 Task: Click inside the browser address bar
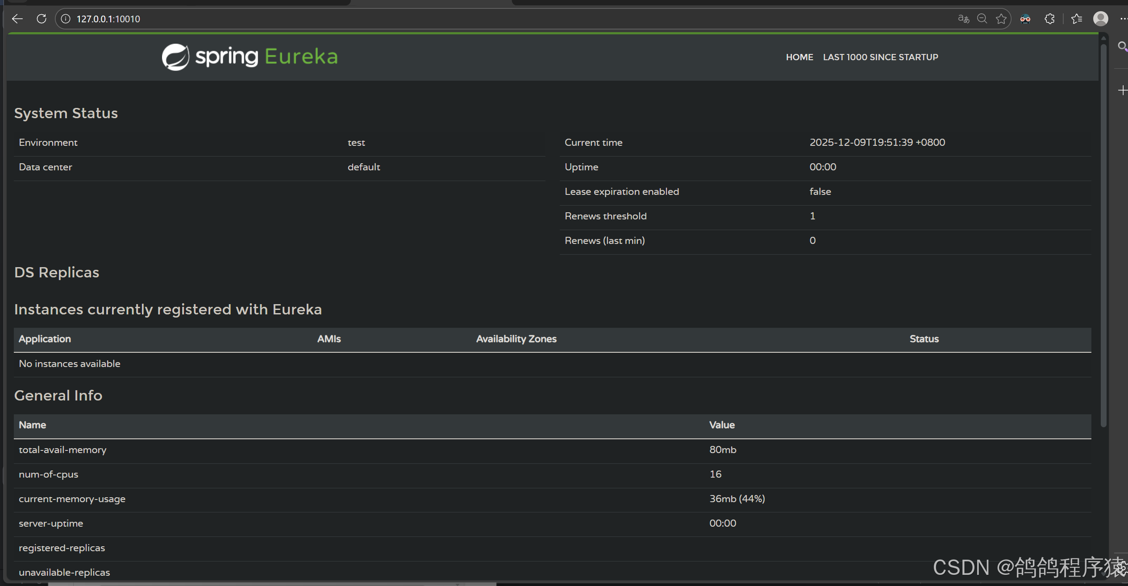tap(312, 19)
